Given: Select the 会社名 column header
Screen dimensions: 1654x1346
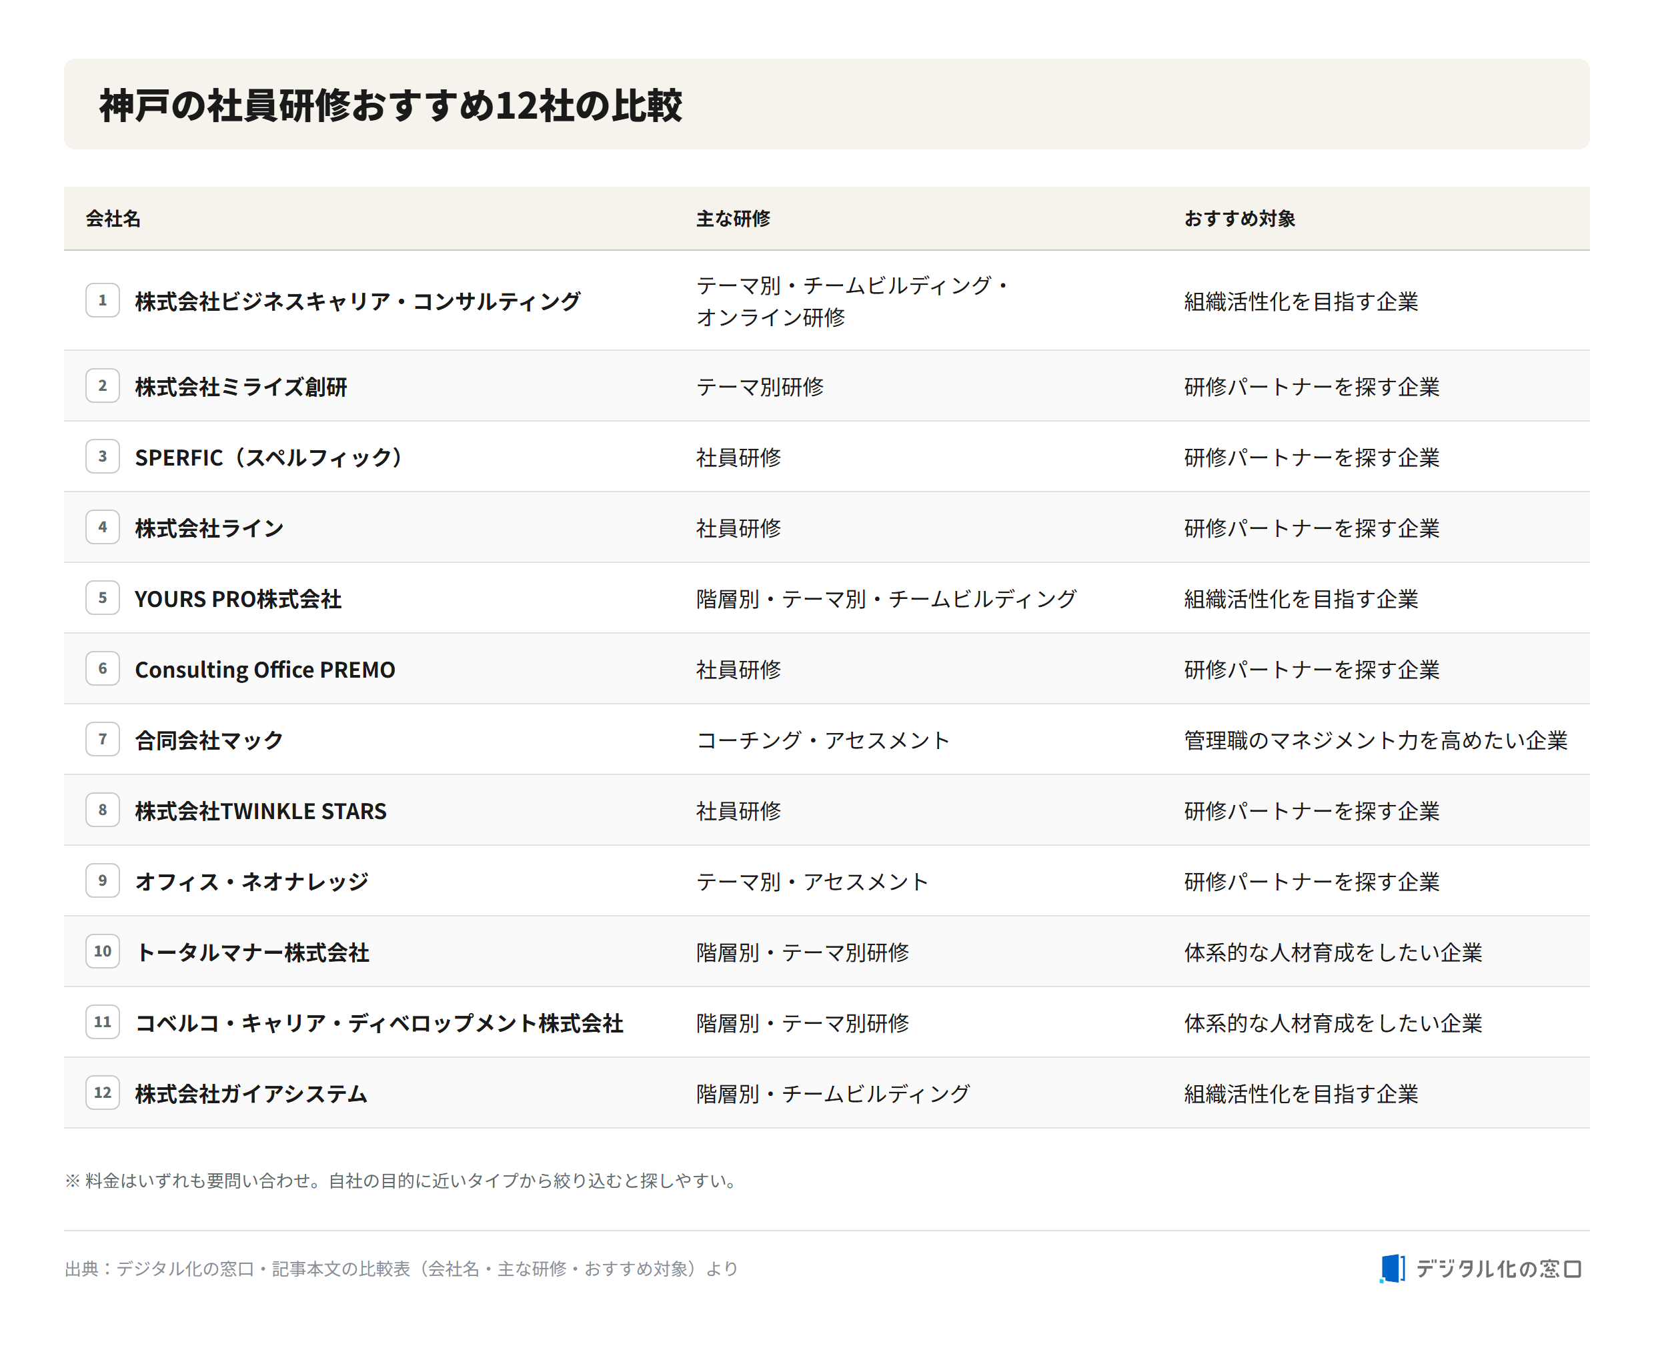Looking at the screenshot, I should pyautogui.click(x=113, y=219).
